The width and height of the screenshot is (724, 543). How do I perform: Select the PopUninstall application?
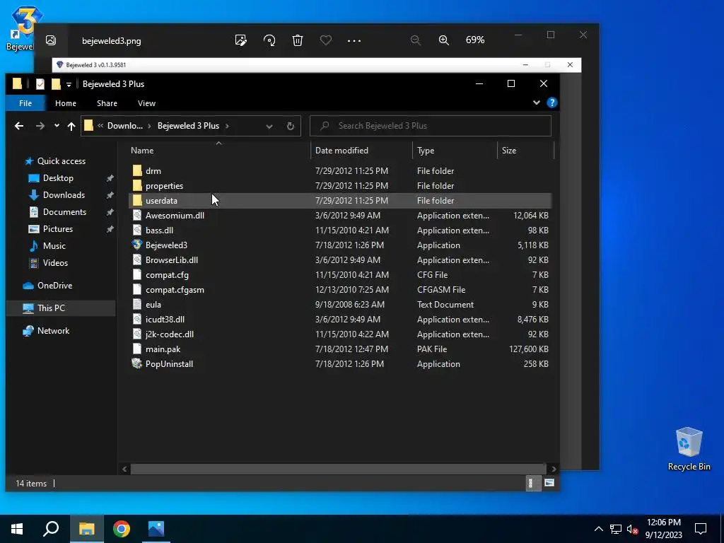pyautogui.click(x=169, y=364)
